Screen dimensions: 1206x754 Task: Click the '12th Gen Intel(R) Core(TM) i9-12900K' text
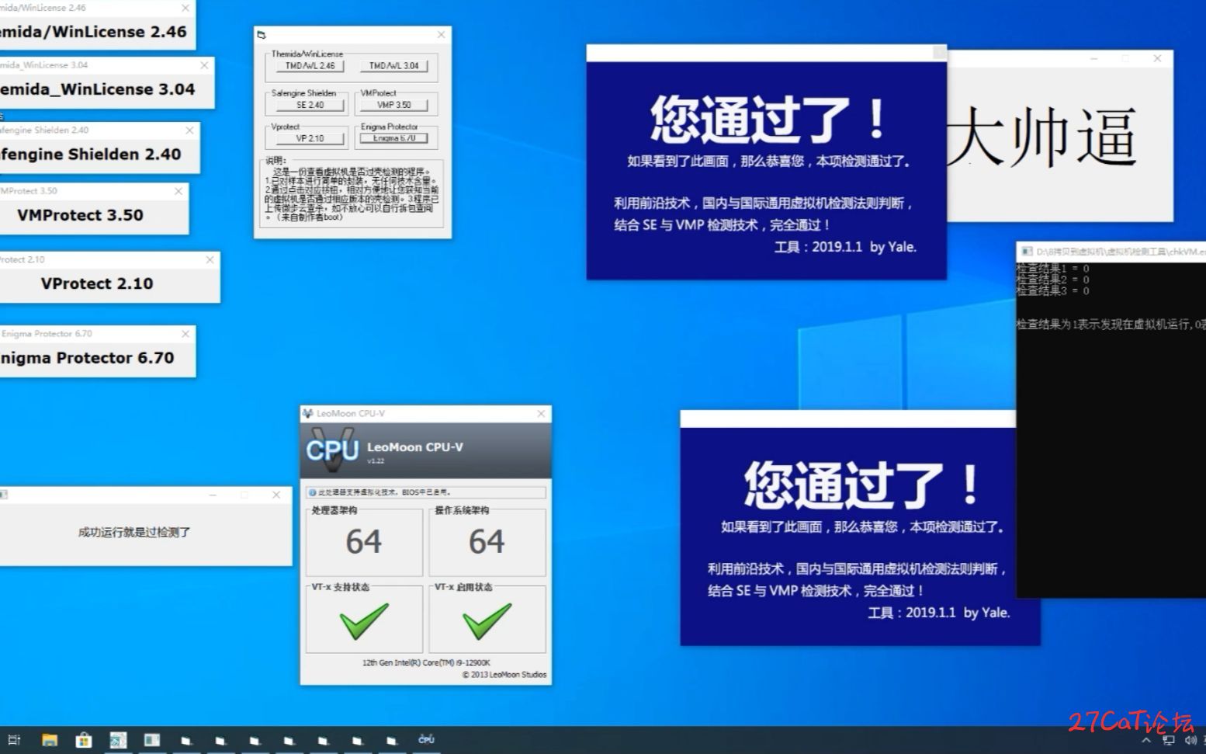pyautogui.click(x=426, y=663)
